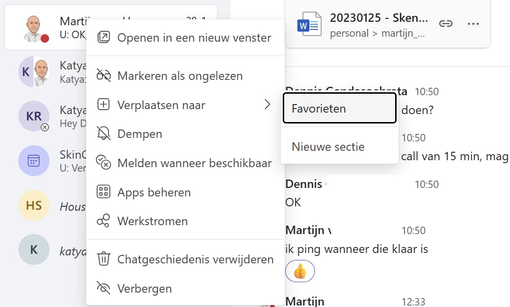Click the open in new window icon
This screenshot has width=510, height=307.
click(103, 37)
